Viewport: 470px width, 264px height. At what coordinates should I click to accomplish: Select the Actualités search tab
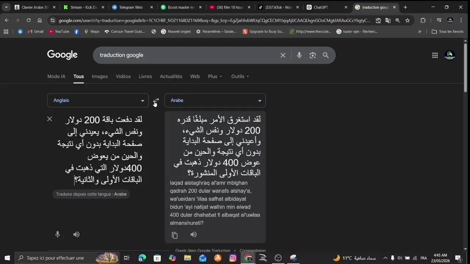point(171,76)
